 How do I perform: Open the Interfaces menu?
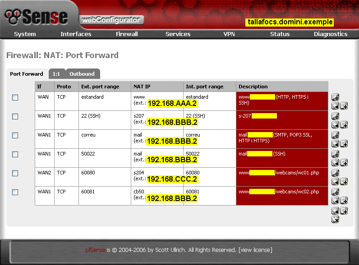pos(76,34)
